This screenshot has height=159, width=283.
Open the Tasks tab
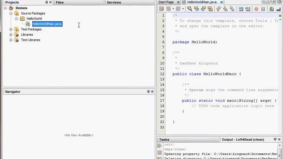pos(164,140)
